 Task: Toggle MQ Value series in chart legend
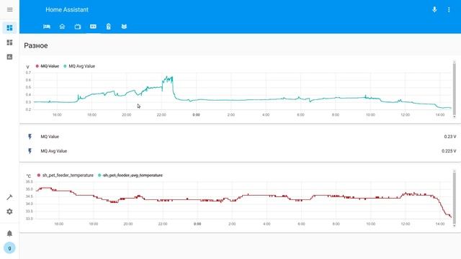(48, 66)
